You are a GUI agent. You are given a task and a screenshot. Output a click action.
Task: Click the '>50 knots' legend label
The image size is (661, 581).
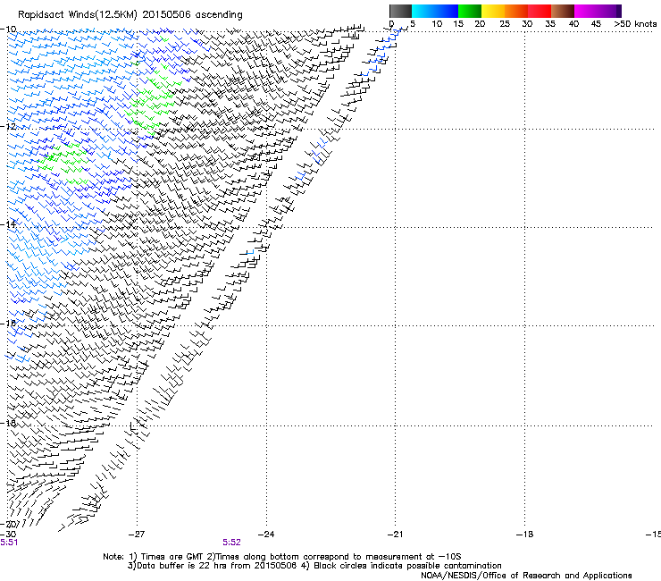click(x=635, y=24)
